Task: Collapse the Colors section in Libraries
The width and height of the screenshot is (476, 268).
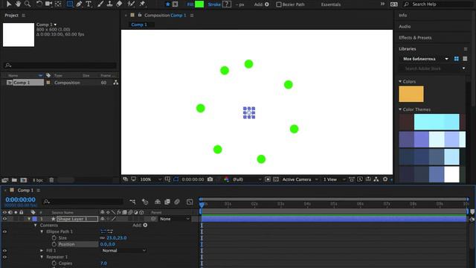Action: (x=400, y=81)
